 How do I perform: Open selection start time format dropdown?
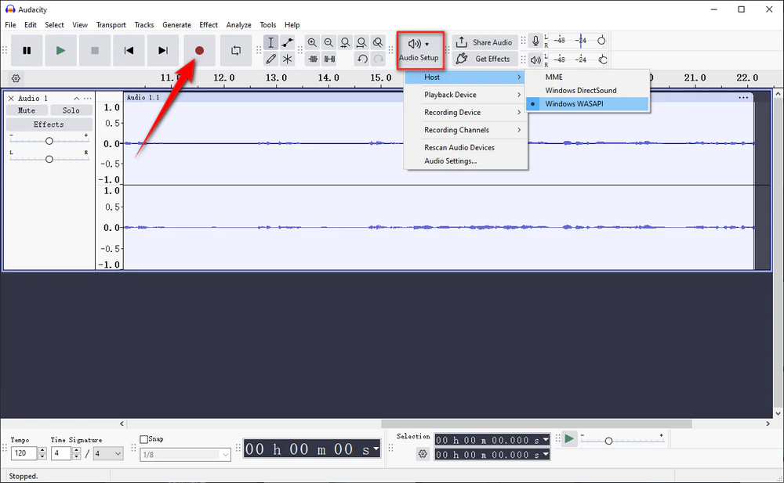546,439
